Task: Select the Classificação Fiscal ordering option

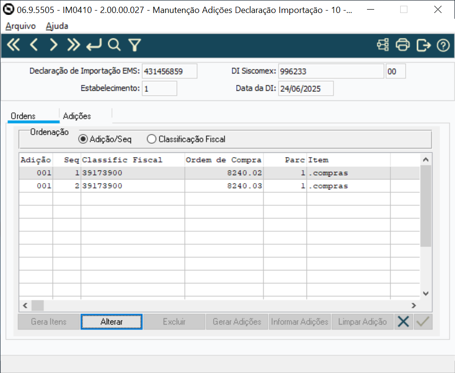Action: coord(186,139)
